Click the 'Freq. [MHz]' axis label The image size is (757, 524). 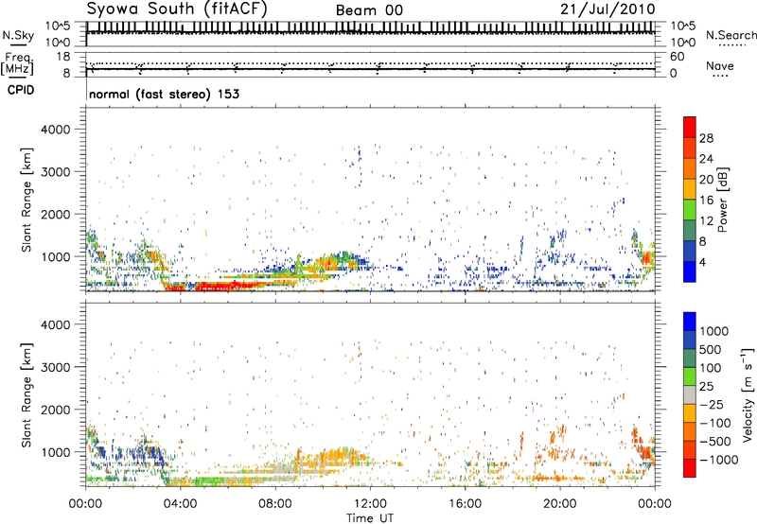[18, 64]
